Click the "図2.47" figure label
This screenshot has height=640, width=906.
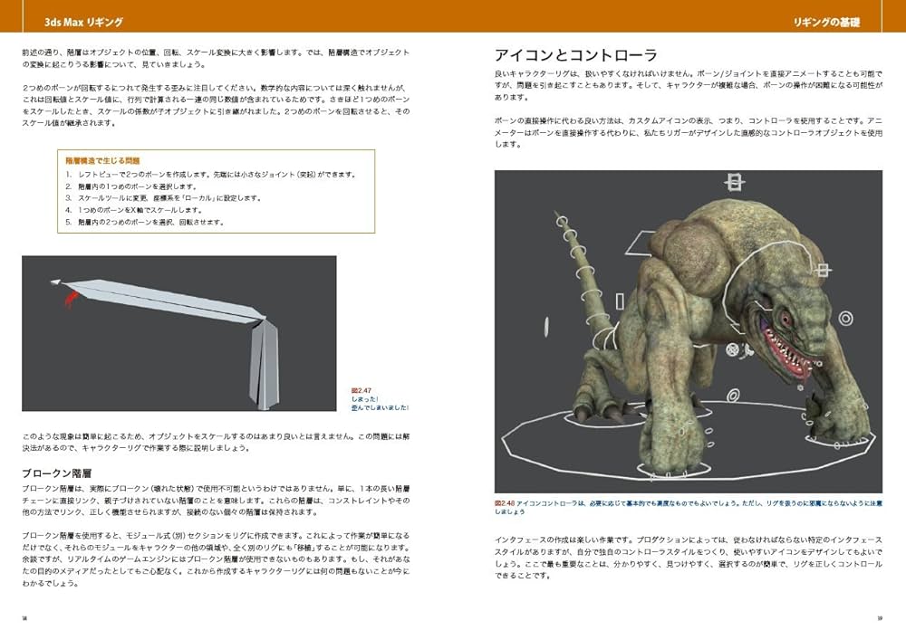click(361, 391)
